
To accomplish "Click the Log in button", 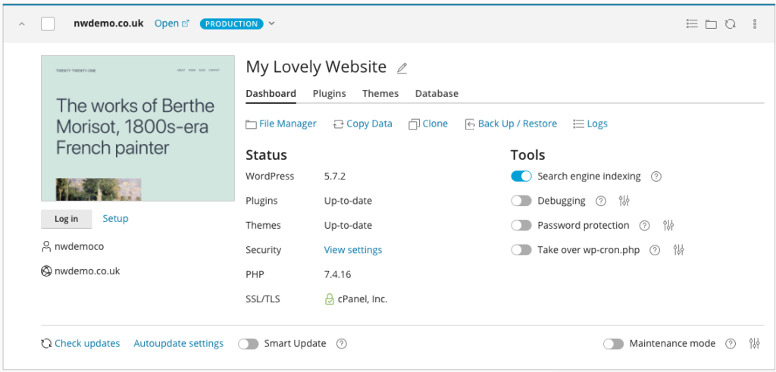I will (67, 219).
